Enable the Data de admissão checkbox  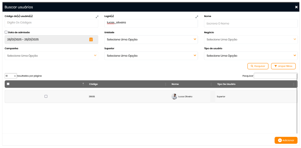click(x=6, y=32)
